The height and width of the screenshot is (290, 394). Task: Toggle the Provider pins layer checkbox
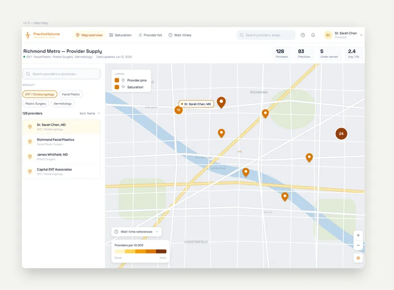point(117,80)
